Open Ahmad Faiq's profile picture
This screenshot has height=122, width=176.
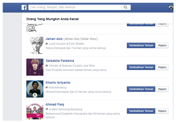[35, 111]
